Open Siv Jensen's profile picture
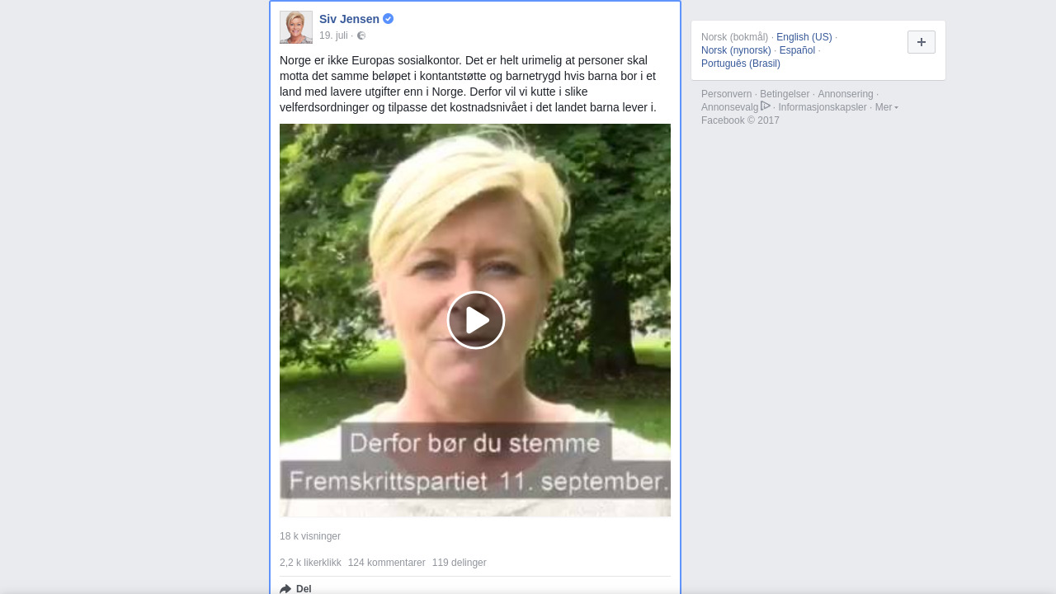Viewport: 1056px width, 594px height. tap(296, 27)
